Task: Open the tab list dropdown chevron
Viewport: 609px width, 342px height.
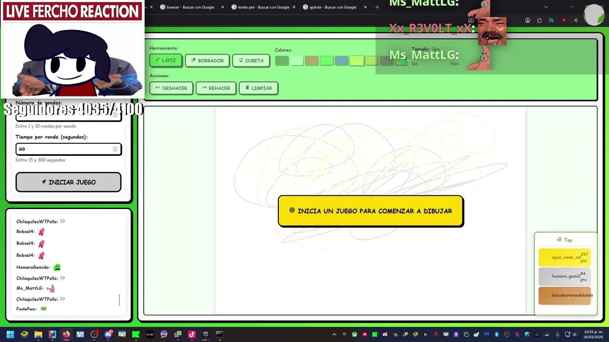Action: click(x=546, y=7)
